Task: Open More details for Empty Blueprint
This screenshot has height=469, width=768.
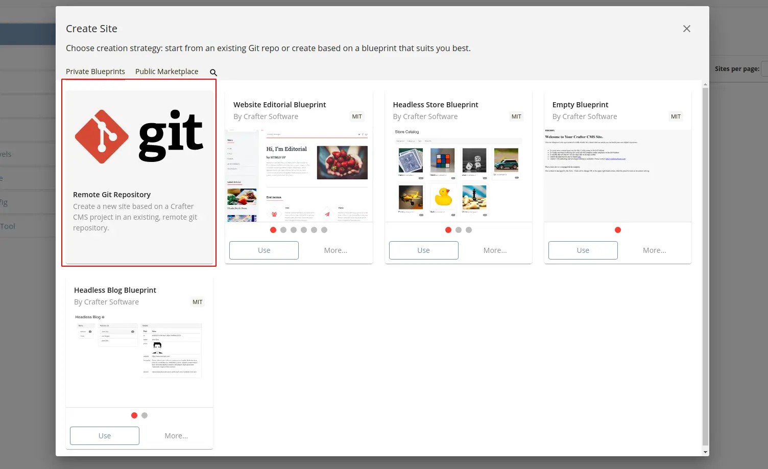Action: 654,250
